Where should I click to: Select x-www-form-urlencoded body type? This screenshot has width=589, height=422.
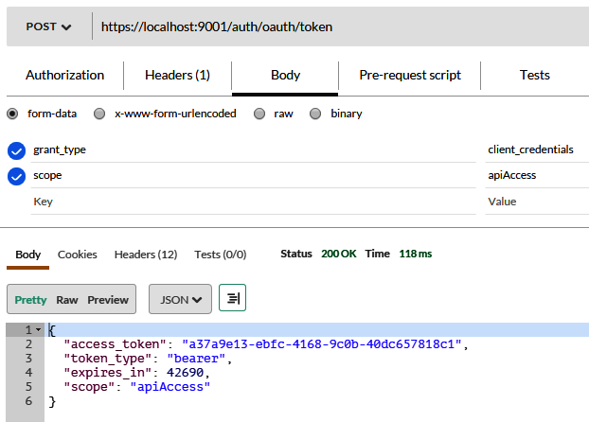click(99, 114)
